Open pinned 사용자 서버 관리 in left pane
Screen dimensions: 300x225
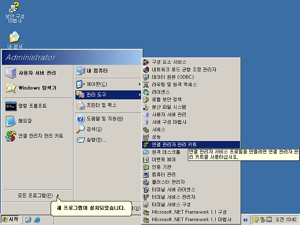[x=38, y=73]
